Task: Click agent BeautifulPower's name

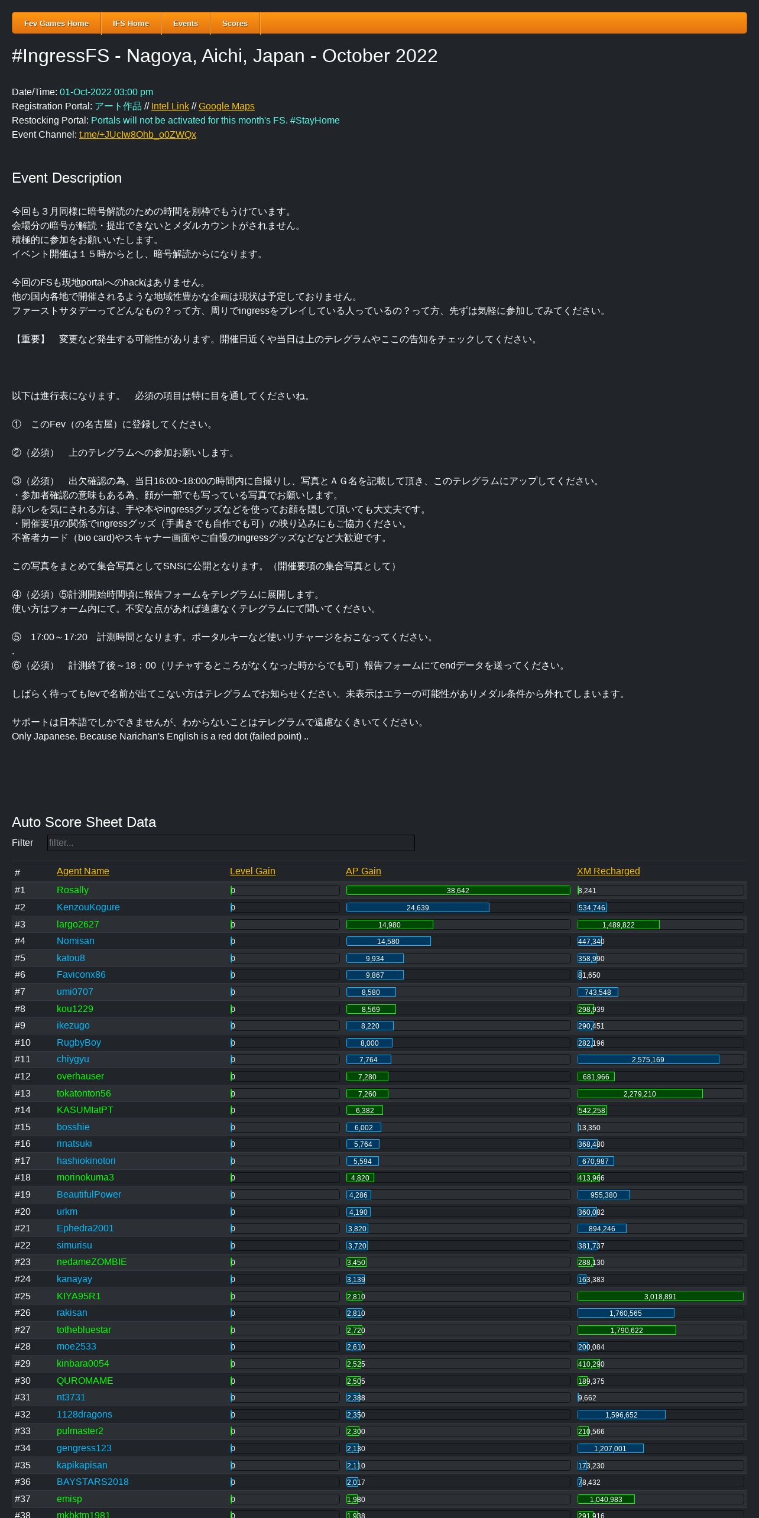Action: pos(89,1194)
